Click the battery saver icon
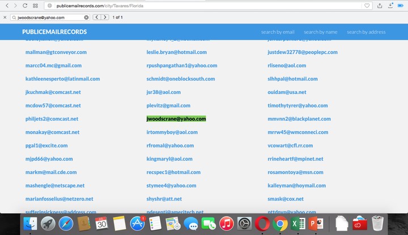The width and height of the screenshot is (408, 235). click(401, 6)
